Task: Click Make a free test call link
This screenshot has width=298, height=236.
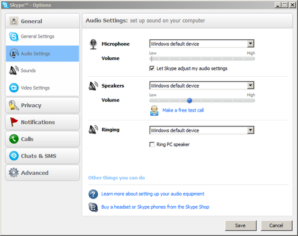Action: pyautogui.click(x=183, y=110)
